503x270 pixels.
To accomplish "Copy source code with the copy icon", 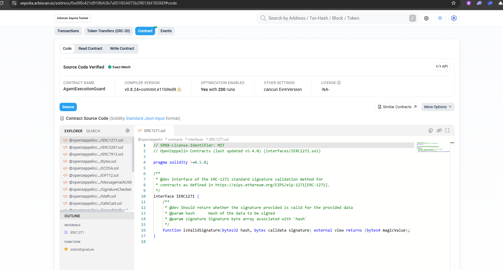I will tap(431, 131).
